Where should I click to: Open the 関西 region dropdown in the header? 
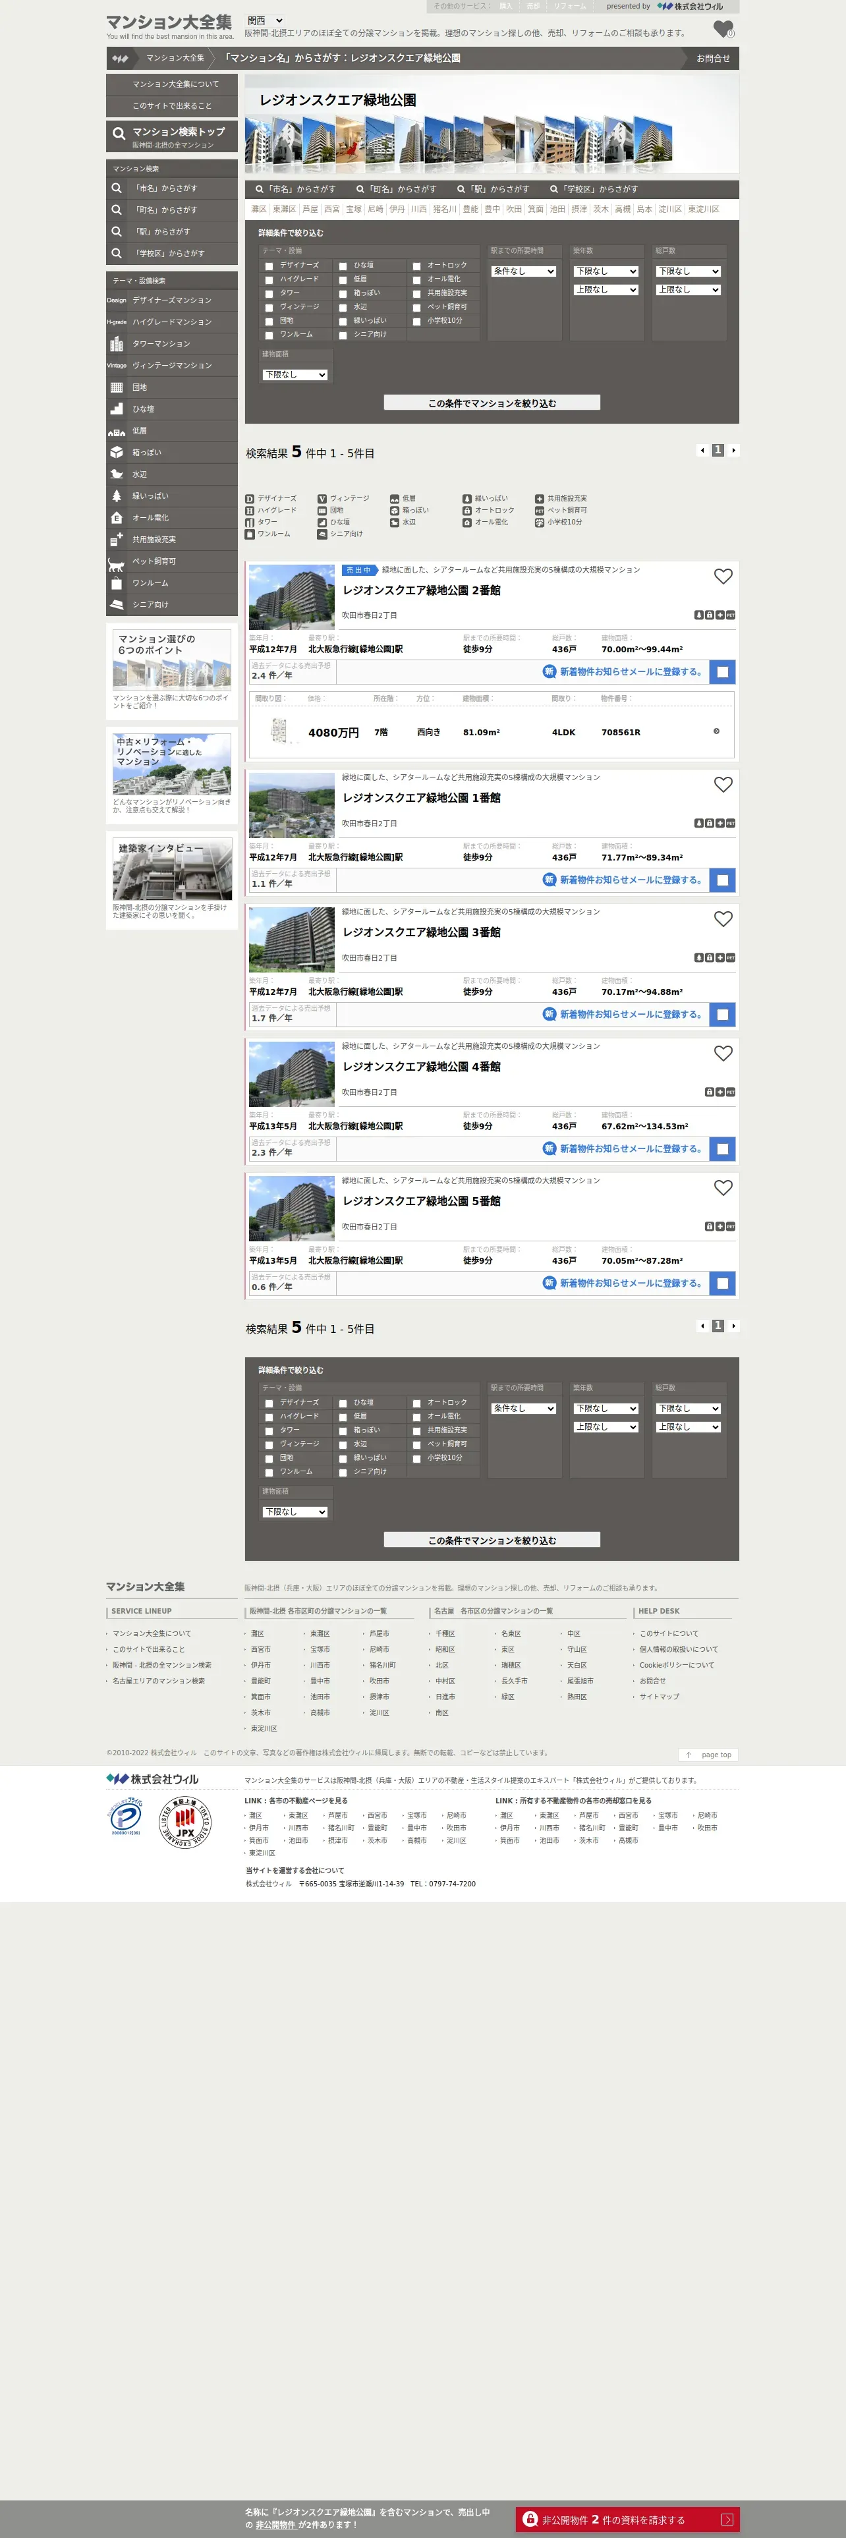pyautogui.click(x=265, y=20)
